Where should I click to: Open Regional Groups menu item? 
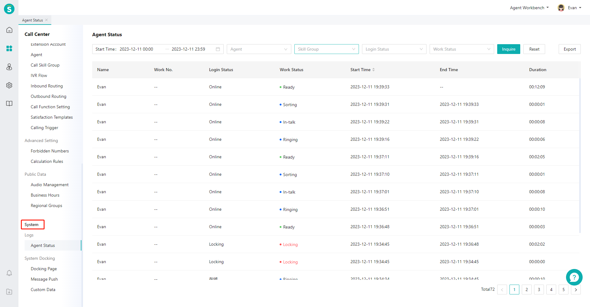[x=46, y=205]
